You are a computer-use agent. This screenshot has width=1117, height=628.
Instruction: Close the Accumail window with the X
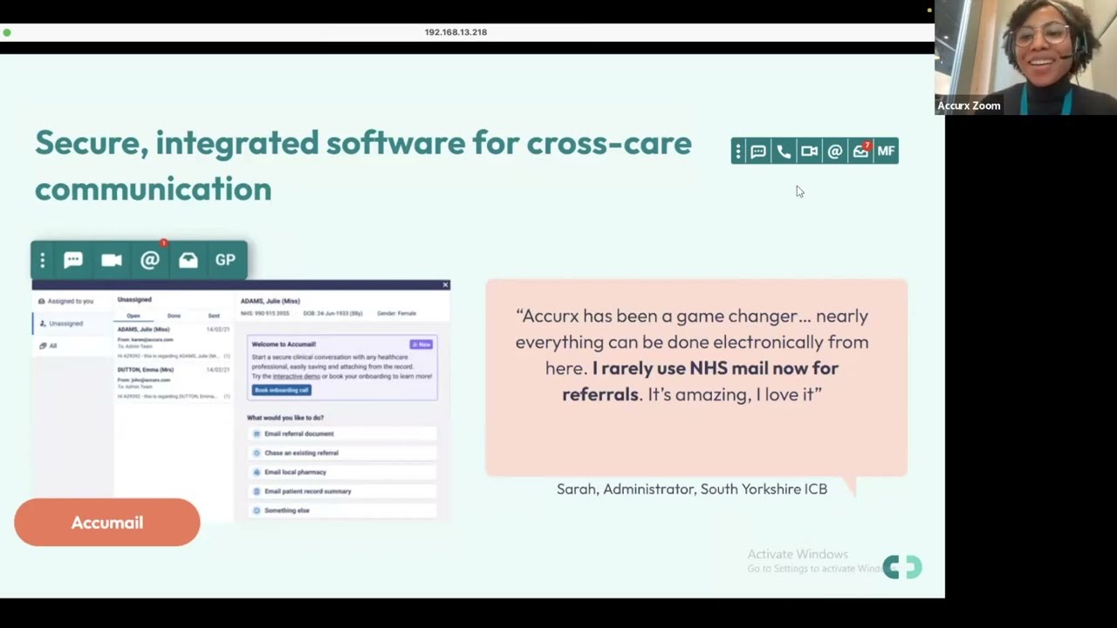pos(445,285)
